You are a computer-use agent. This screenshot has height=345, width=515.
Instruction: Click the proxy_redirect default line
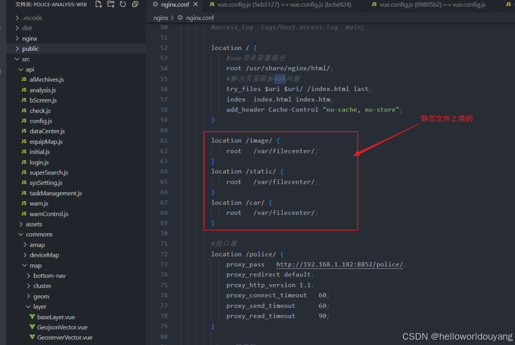click(270, 274)
